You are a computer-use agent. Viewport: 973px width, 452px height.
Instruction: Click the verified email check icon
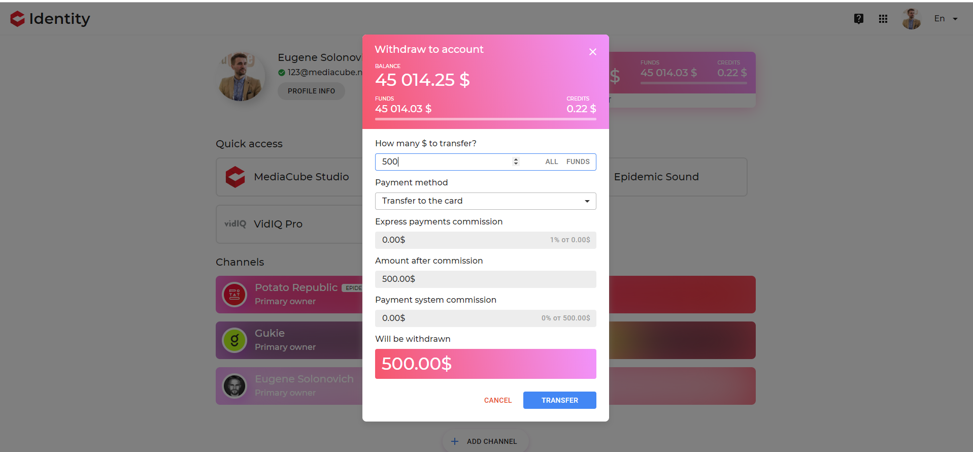point(282,73)
